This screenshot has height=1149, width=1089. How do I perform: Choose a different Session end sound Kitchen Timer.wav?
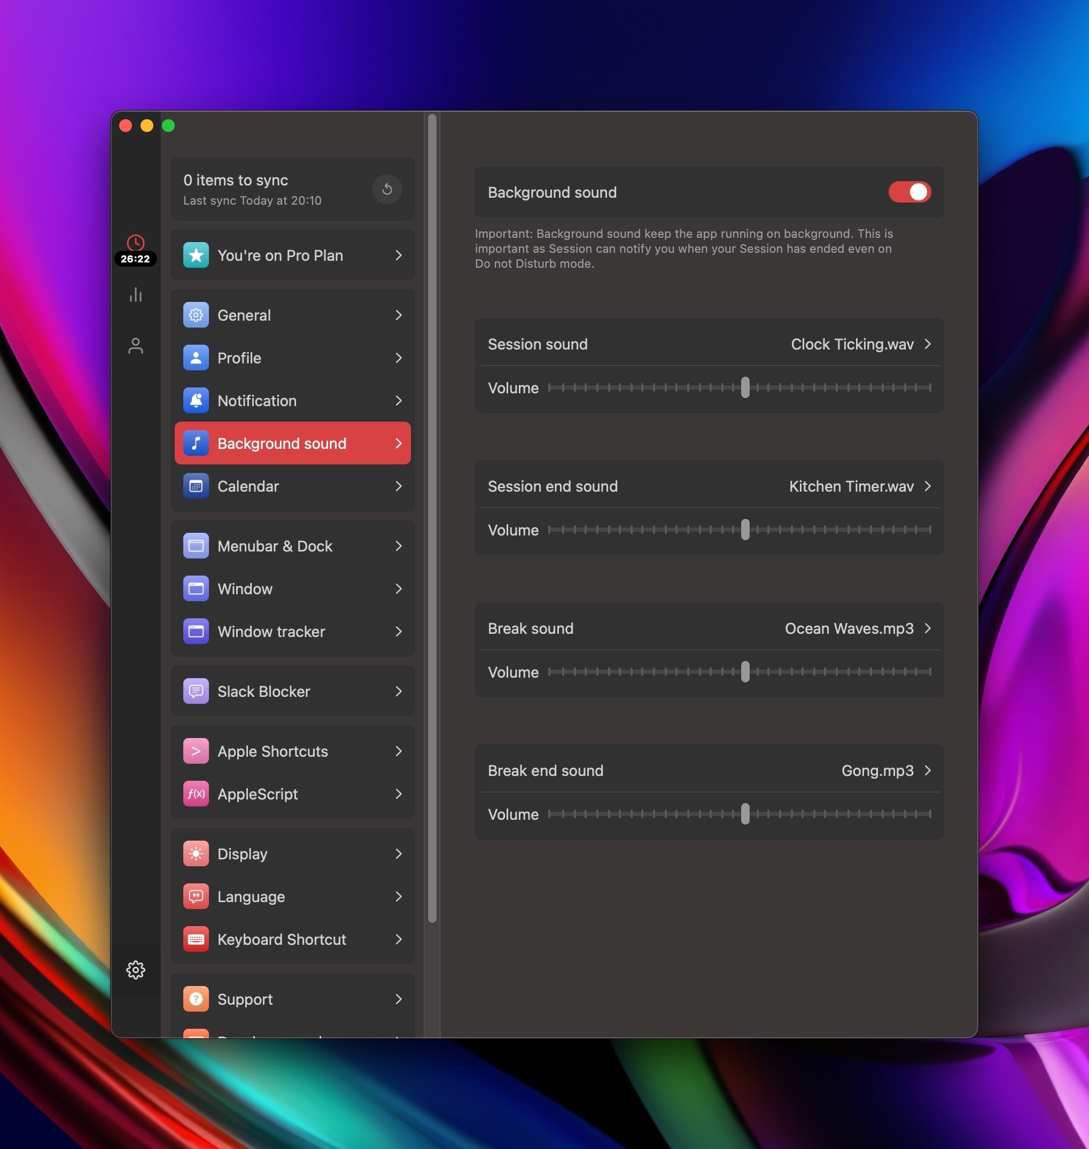(859, 486)
